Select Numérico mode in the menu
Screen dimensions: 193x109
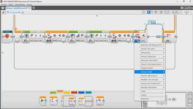pyautogui.click(x=150, y=99)
